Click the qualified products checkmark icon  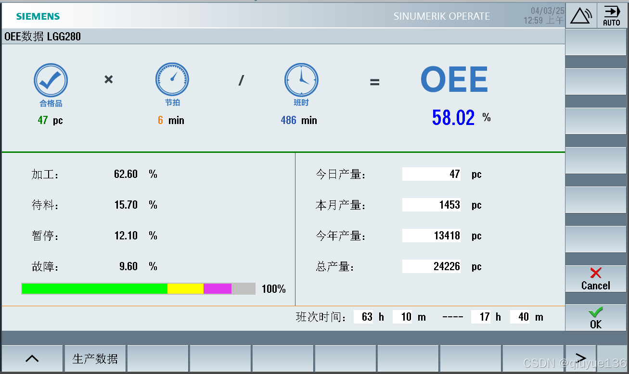pos(51,80)
